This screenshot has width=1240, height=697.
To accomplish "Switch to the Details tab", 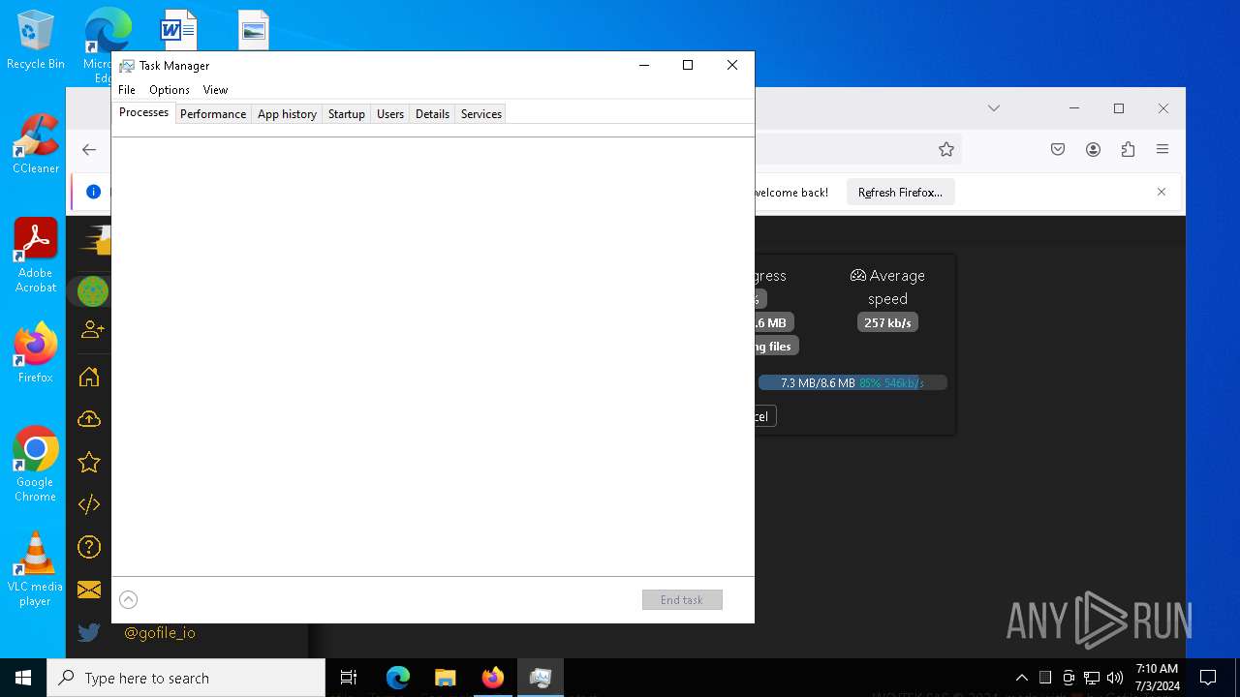I will click(x=432, y=113).
